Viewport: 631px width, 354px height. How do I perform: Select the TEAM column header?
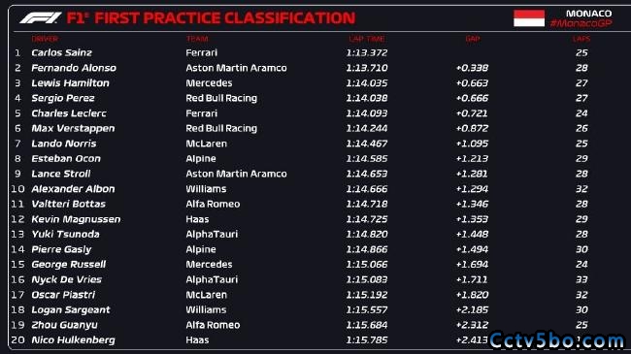click(197, 39)
